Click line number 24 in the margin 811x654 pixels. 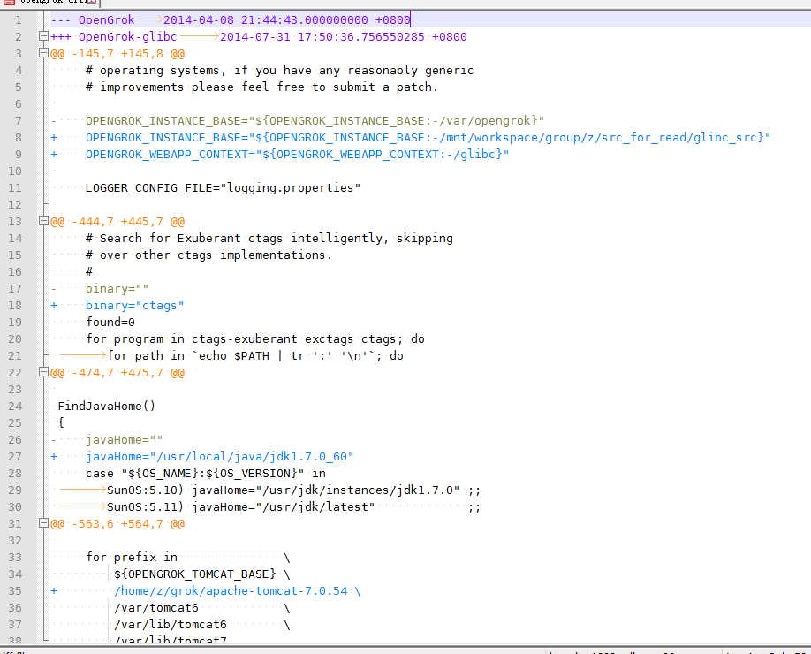tap(15, 407)
